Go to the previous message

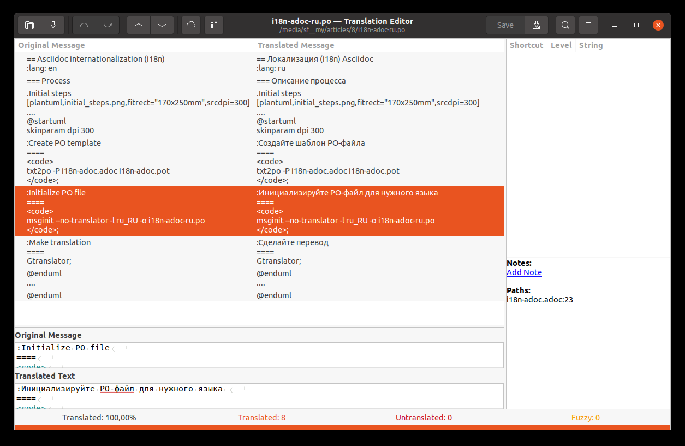pos(139,25)
